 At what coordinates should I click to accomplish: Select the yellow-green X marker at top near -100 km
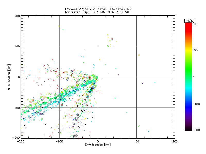tap(59, 26)
